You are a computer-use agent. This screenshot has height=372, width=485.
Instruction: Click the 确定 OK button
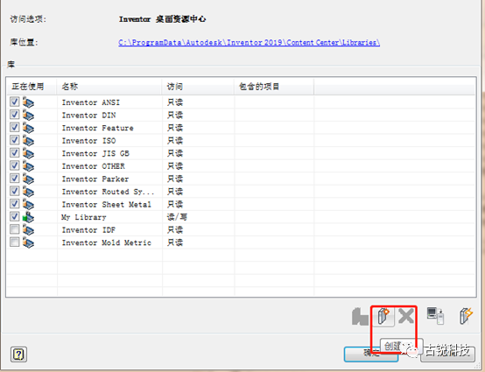click(371, 354)
